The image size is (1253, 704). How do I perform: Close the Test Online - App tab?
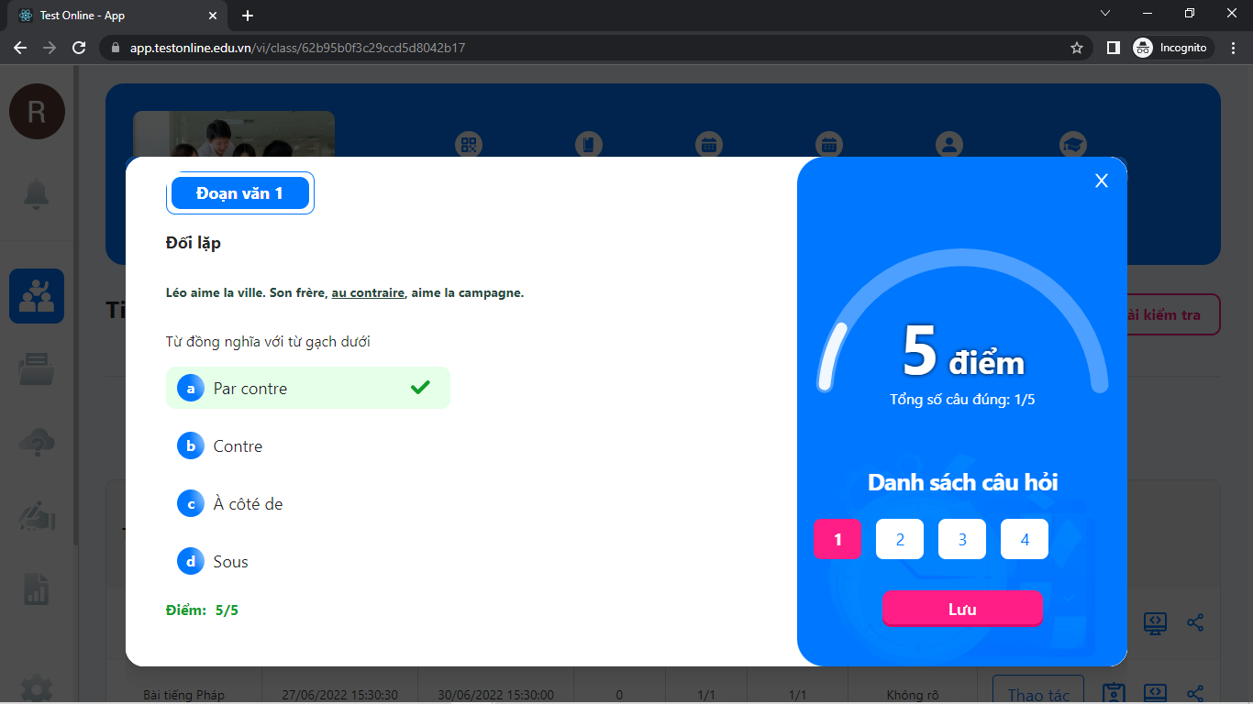tap(213, 16)
